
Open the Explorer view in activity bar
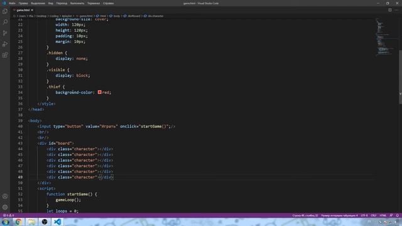coord(5,11)
